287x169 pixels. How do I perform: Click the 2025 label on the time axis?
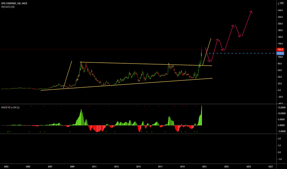click(249, 167)
